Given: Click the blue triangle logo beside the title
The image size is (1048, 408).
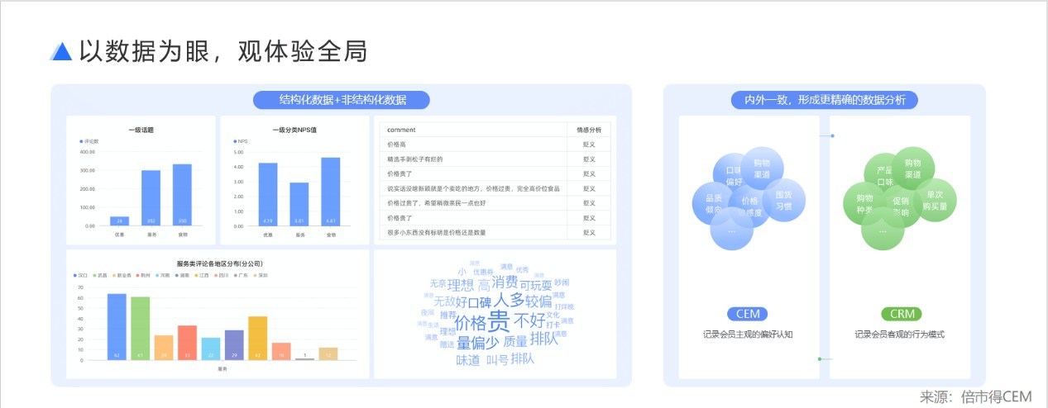Looking at the screenshot, I should [61, 51].
